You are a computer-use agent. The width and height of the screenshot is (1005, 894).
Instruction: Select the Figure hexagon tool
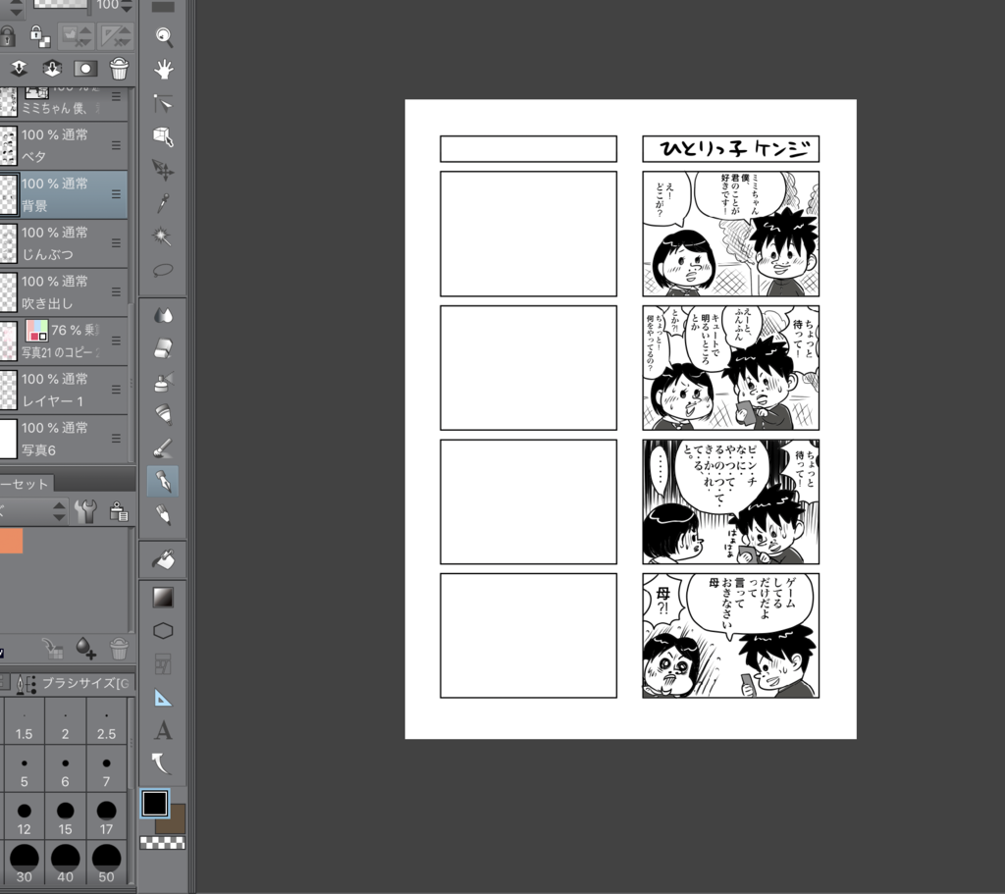[164, 631]
